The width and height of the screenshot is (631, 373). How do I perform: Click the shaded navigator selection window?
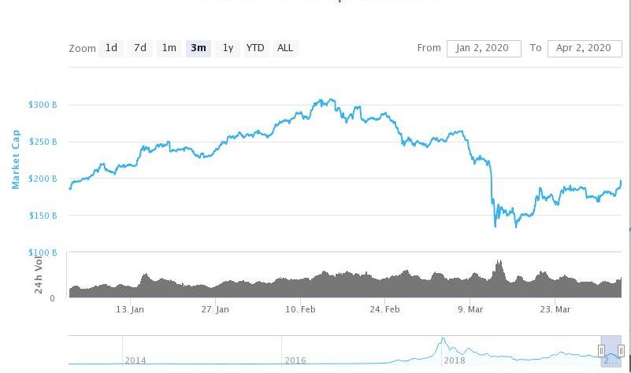pyautogui.click(x=611, y=350)
